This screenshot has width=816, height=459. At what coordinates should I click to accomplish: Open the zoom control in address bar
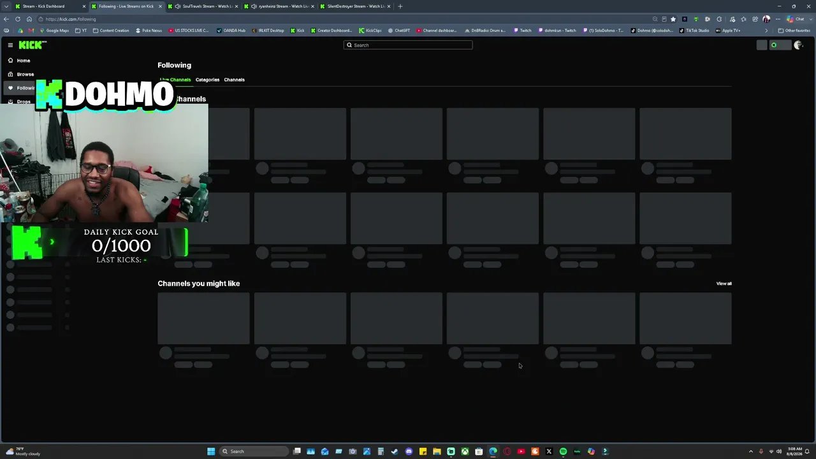click(655, 19)
